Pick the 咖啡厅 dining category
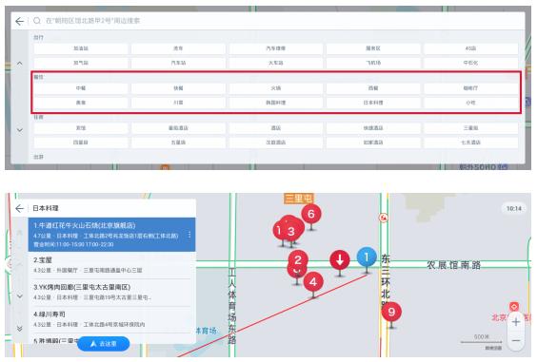This screenshot has height=362, width=537. pos(470,88)
